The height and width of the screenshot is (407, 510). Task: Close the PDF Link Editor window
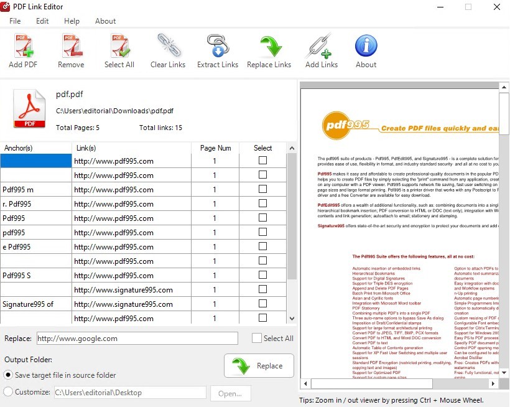(x=497, y=7)
